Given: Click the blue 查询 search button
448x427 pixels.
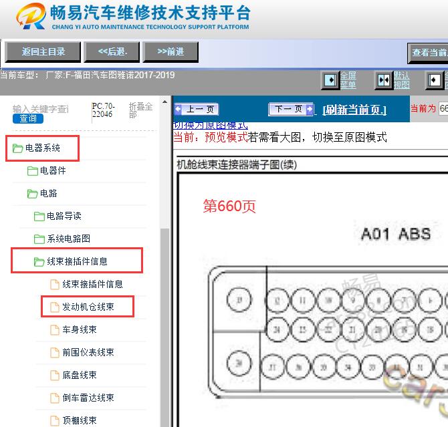Looking at the screenshot, I should [28, 118].
